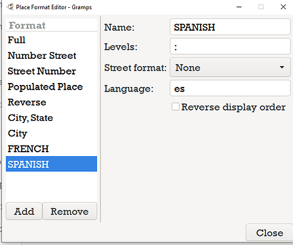Viewport: 293px width, 245px height.
Task: Minimize the Place Format Editor window
Action: tap(239, 7)
